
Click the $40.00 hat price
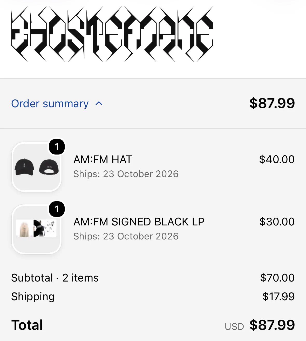point(277,159)
